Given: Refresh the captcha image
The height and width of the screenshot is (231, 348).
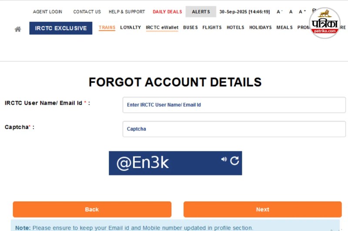Looking at the screenshot, I should click(x=234, y=161).
